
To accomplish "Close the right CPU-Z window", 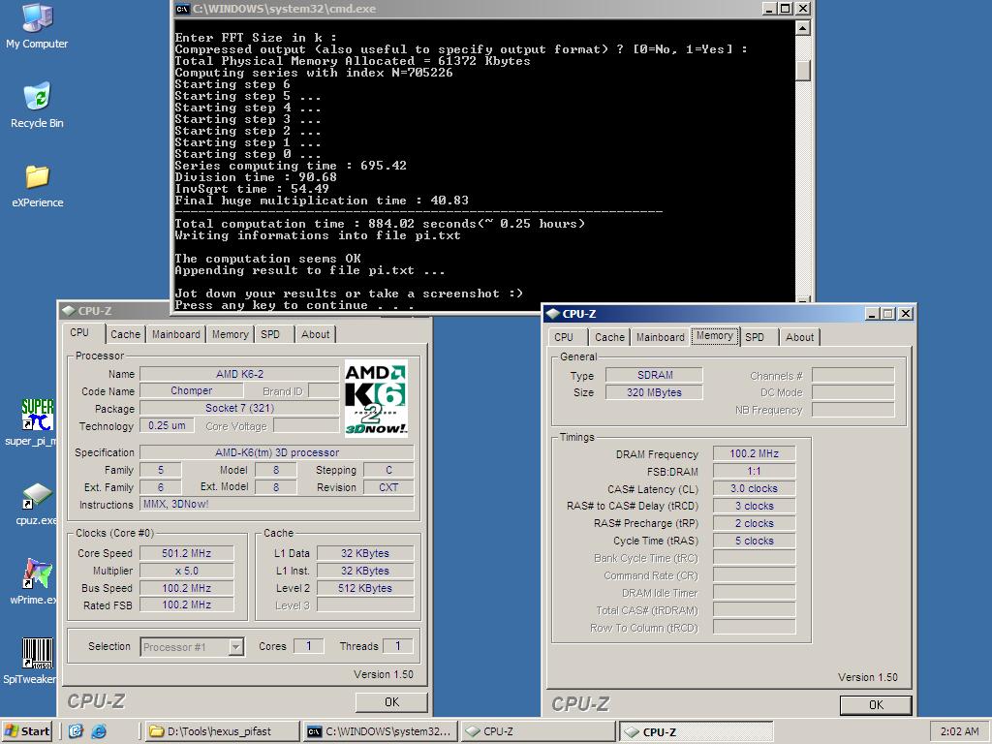I will (906, 314).
